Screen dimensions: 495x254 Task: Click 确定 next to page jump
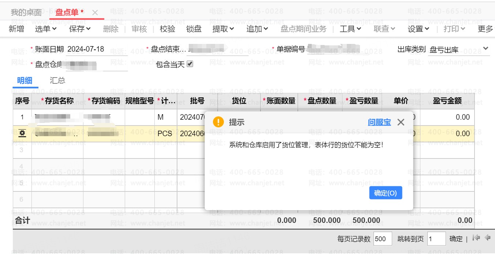pyautogui.click(x=456, y=239)
